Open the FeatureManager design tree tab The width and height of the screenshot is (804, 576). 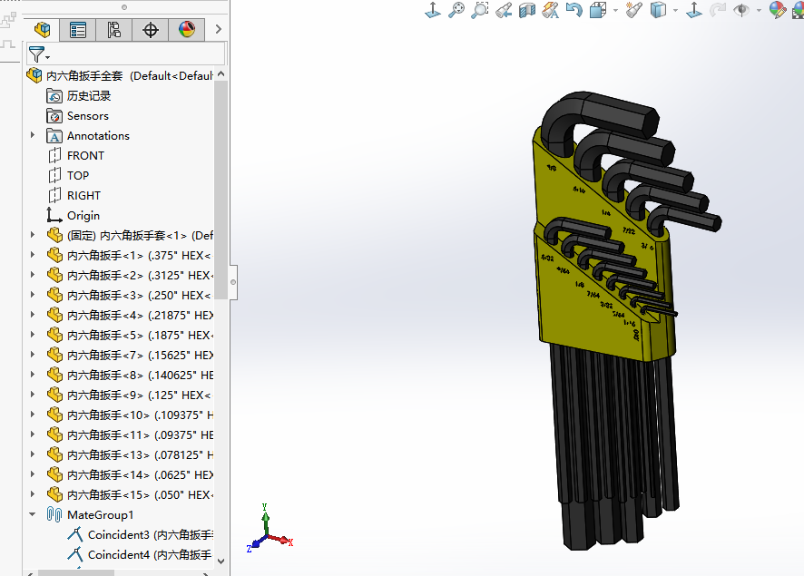pos(42,30)
